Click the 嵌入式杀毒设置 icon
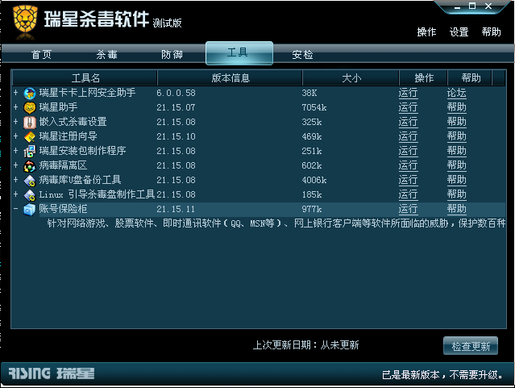 coord(30,123)
